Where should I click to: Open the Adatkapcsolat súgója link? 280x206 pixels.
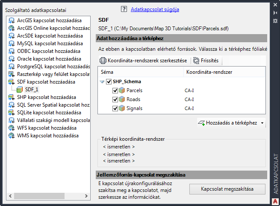click(x=155, y=9)
